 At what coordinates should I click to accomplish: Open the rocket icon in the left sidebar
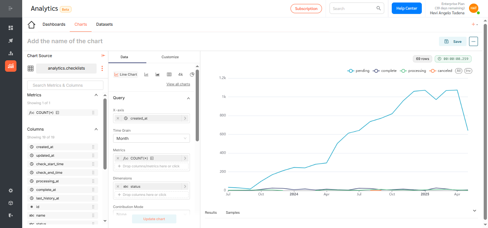[11, 41]
